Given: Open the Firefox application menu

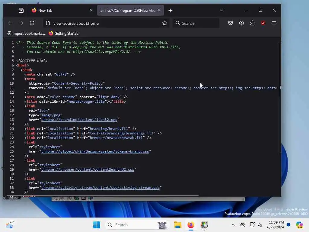Looking at the screenshot, I should pyautogui.click(x=274, y=23).
